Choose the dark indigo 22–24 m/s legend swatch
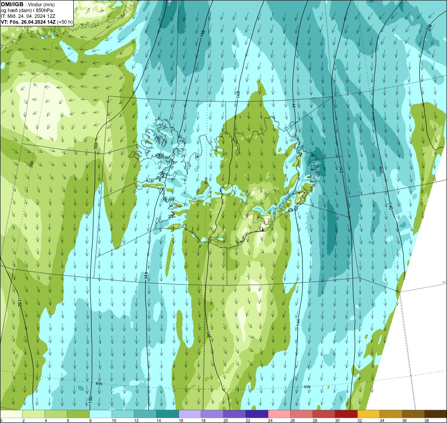 tap(257, 414)
